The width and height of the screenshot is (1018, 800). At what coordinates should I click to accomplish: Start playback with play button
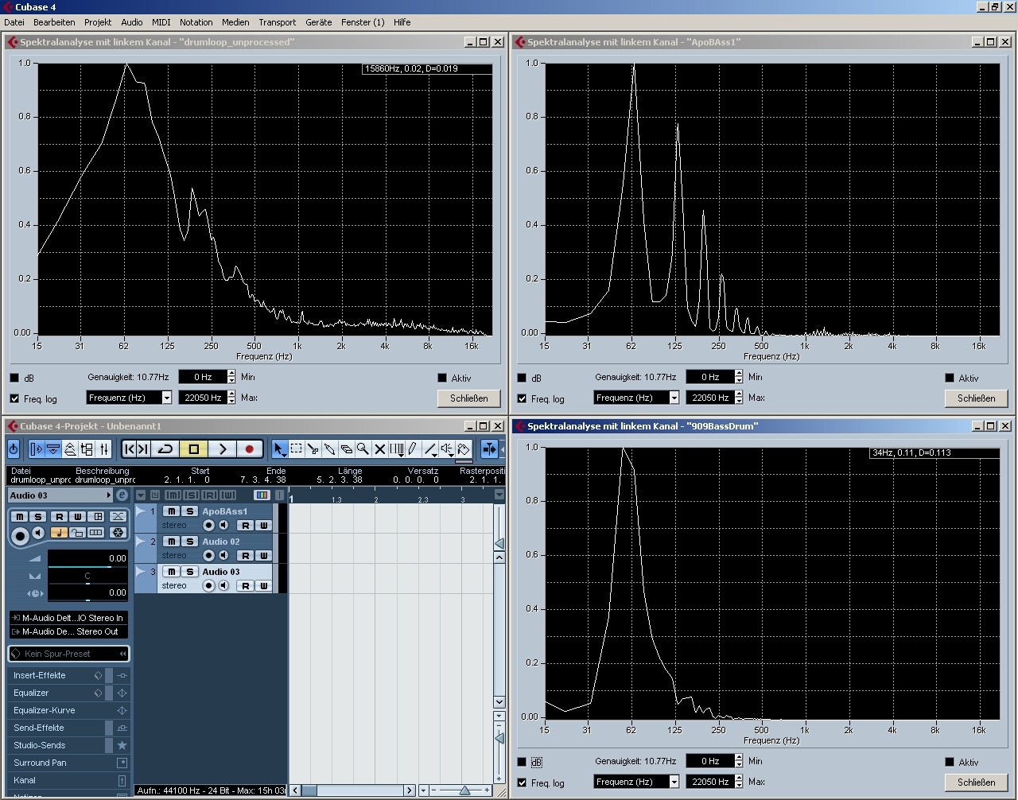[222, 449]
